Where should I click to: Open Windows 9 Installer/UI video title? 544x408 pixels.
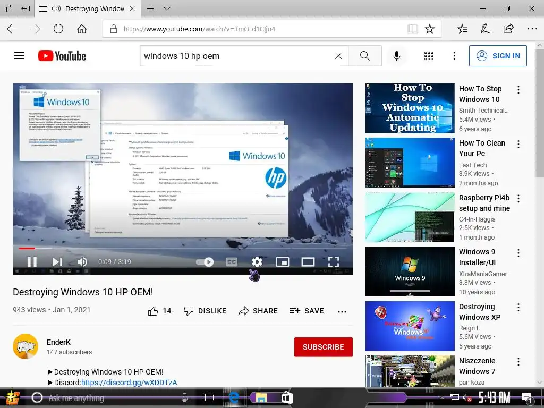coord(478,257)
